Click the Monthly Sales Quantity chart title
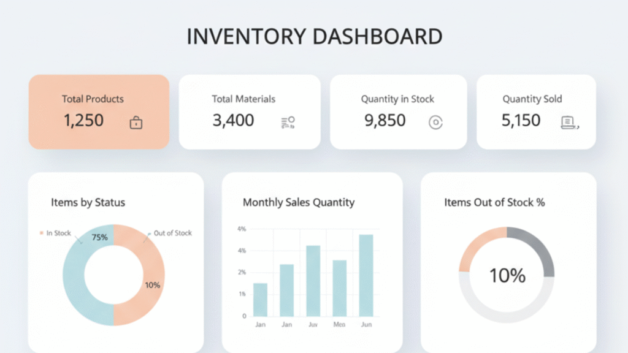The height and width of the screenshot is (353, 628). pos(299,202)
